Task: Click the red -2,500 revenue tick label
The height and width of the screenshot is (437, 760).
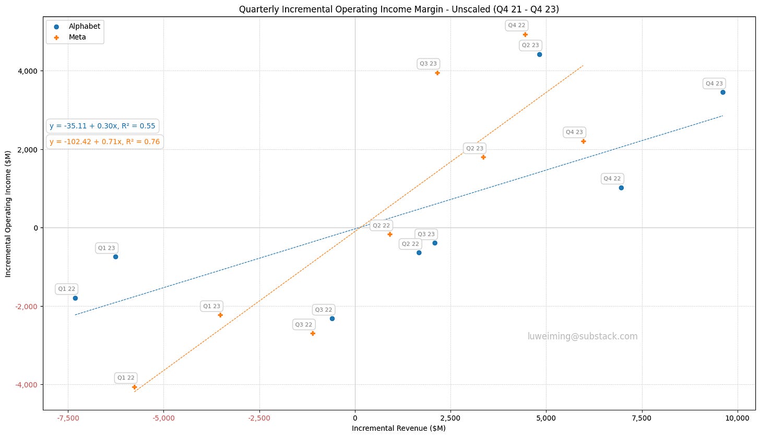Action: [x=259, y=418]
